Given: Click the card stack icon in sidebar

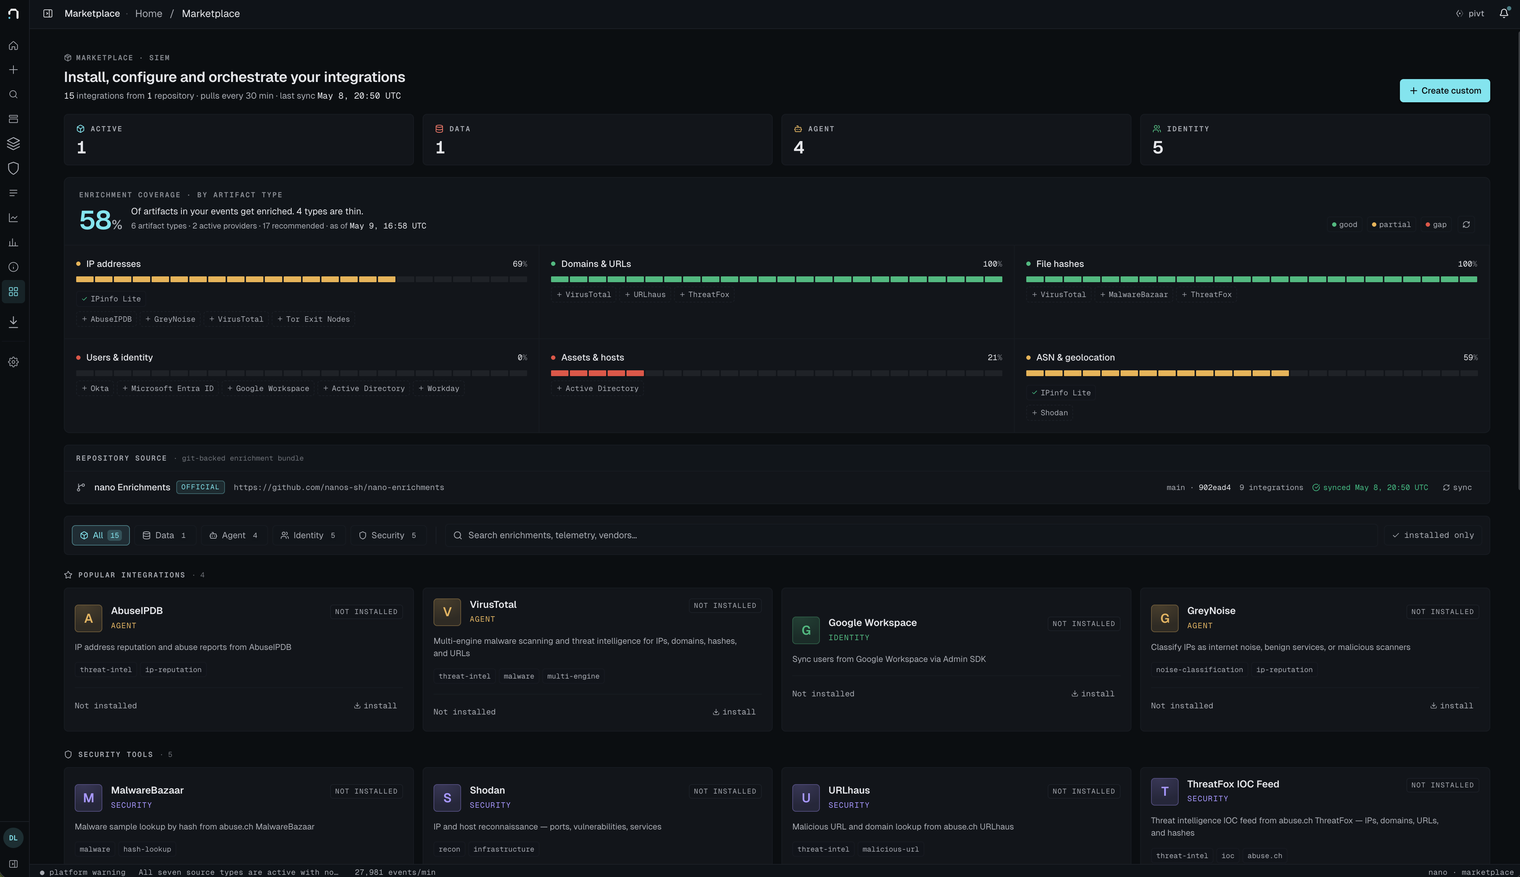Looking at the screenshot, I should (x=13, y=119).
